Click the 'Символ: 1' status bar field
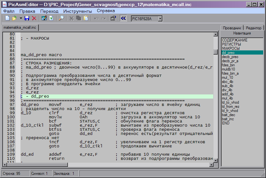 click(41, 174)
